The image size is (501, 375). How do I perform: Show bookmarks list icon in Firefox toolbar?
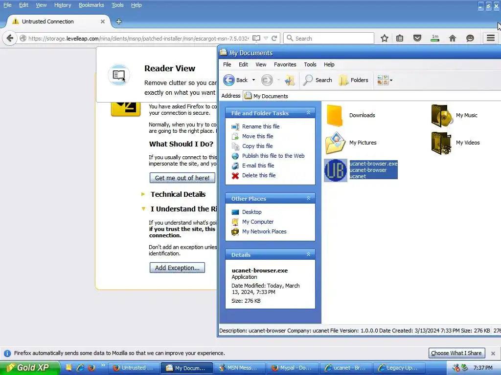[x=400, y=38]
